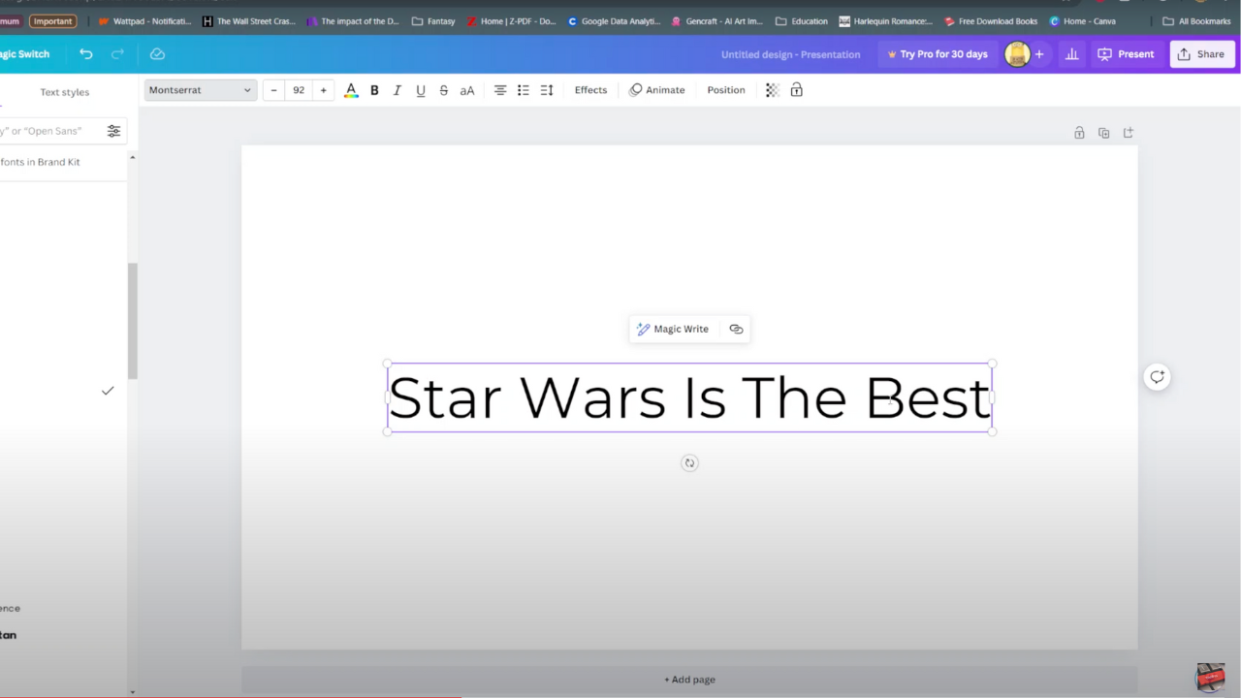Toggle uppercase aA text case

(466, 90)
